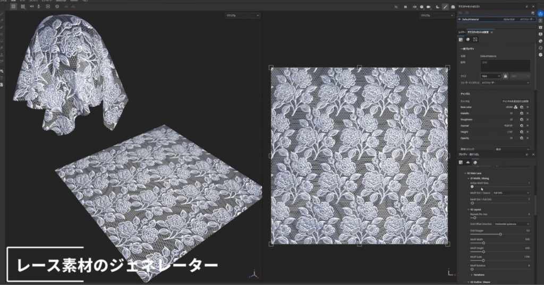
Task: Click the pause engine icon in top toolbar
Action: tap(405, 6)
